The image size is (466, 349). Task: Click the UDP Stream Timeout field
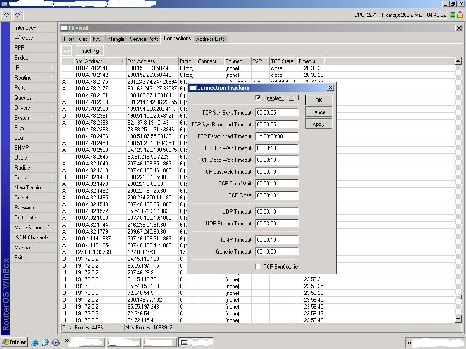[276, 224]
